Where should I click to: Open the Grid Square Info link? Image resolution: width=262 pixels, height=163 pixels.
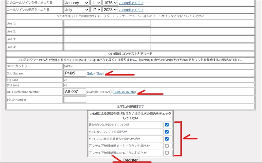pyautogui.click(x=91, y=73)
